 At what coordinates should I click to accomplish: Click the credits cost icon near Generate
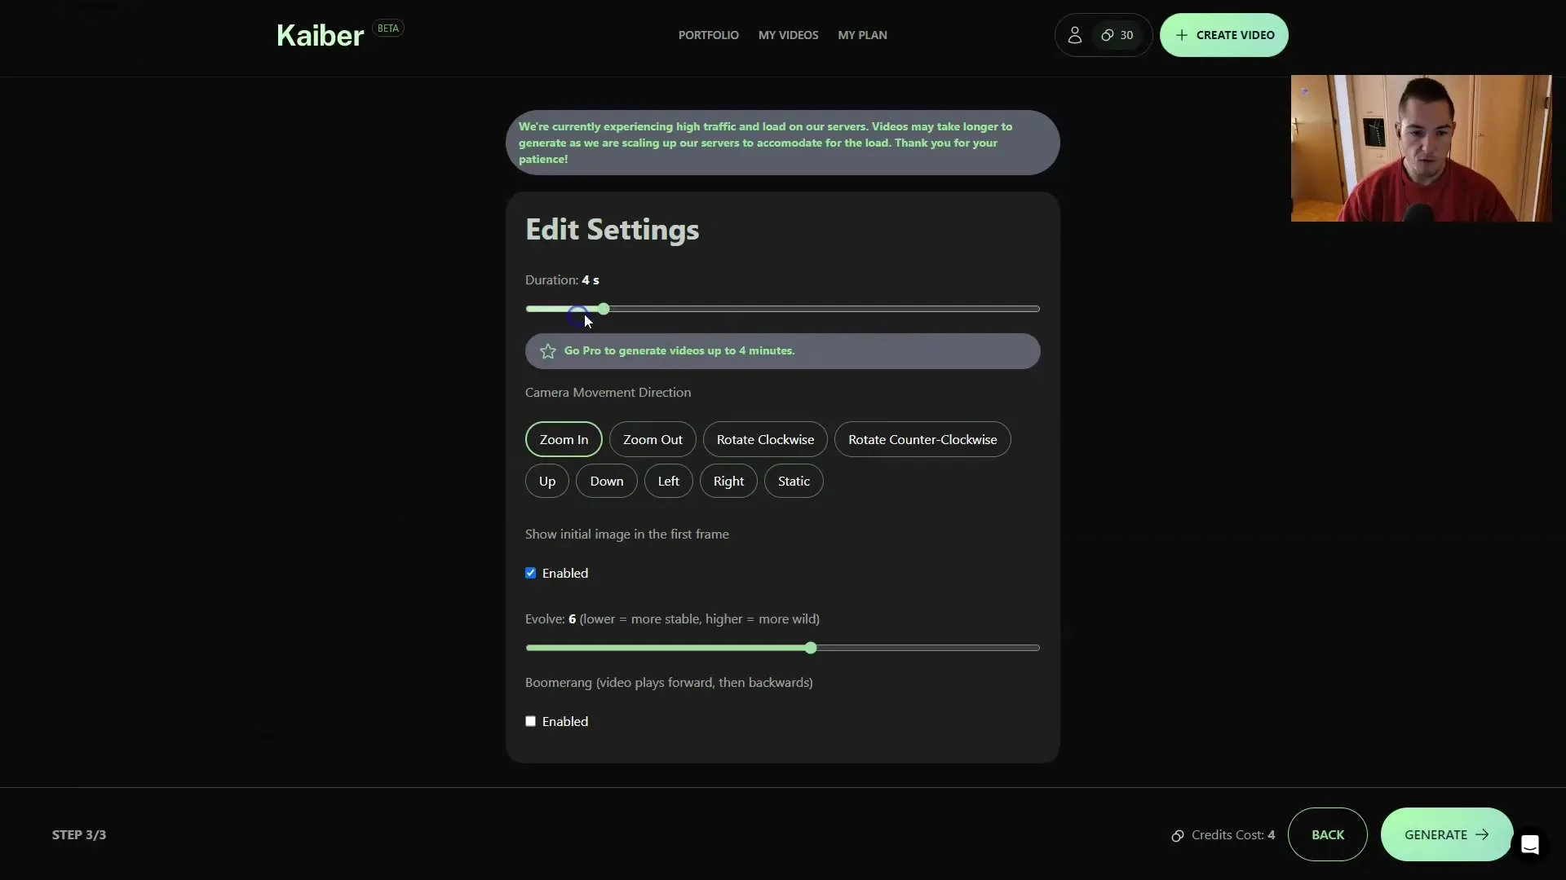pyautogui.click(x=1177, y=836)
